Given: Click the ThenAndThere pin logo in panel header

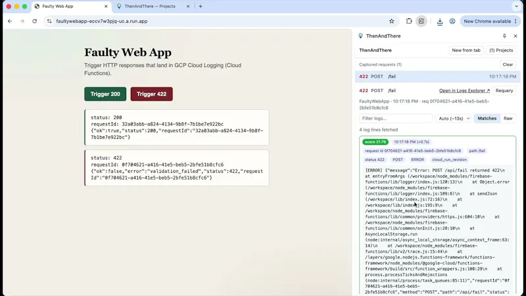Looking at the screenshot, I should [x=360, y=36].
